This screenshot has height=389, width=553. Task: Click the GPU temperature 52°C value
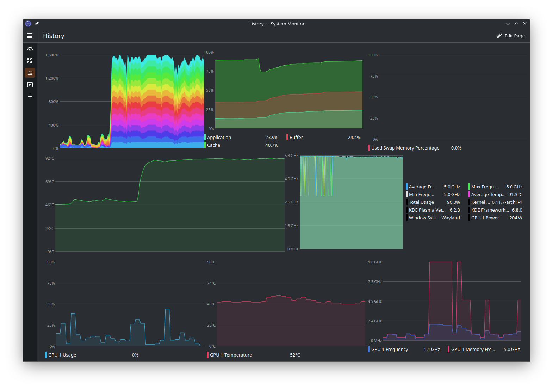(x=295, y=355)
